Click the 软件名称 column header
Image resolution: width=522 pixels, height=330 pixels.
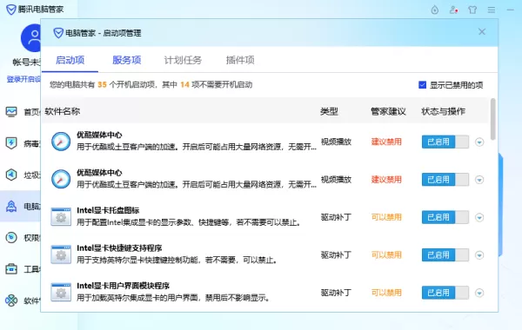click(63, 111)
